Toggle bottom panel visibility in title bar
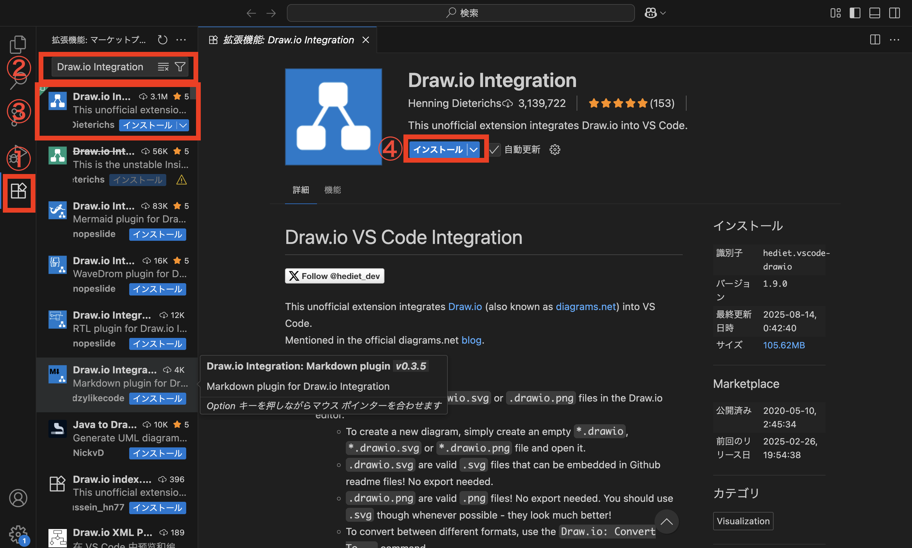Viewport: 912px width, 548px height. click(x=874, y=13)
